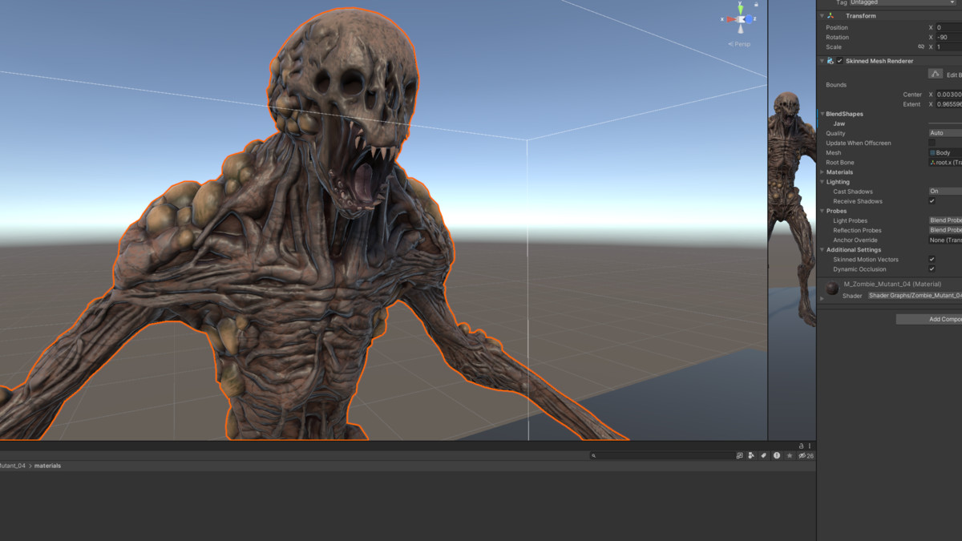Collapse the Skinned Mesh Renderer foldout arrow

pos(822,61)
